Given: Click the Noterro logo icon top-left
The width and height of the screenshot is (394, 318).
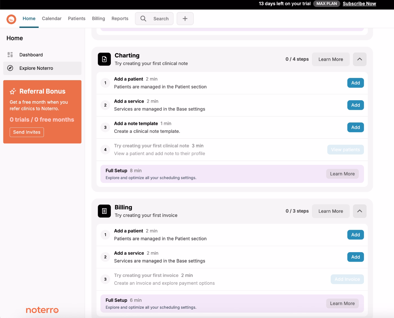Looking at the screenshot, I should pos(11,19).
